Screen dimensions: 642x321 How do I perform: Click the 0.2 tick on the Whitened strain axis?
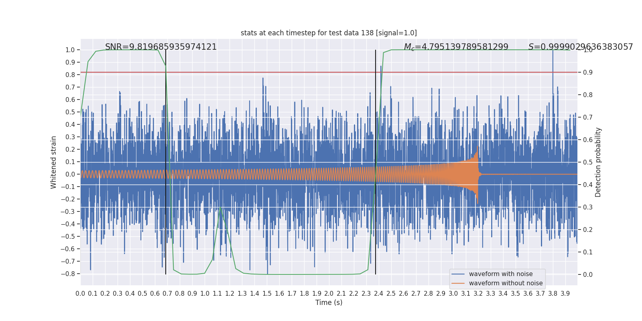70,150
